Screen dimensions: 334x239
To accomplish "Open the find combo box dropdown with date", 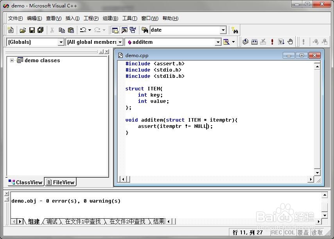I will tap(223, 30).
